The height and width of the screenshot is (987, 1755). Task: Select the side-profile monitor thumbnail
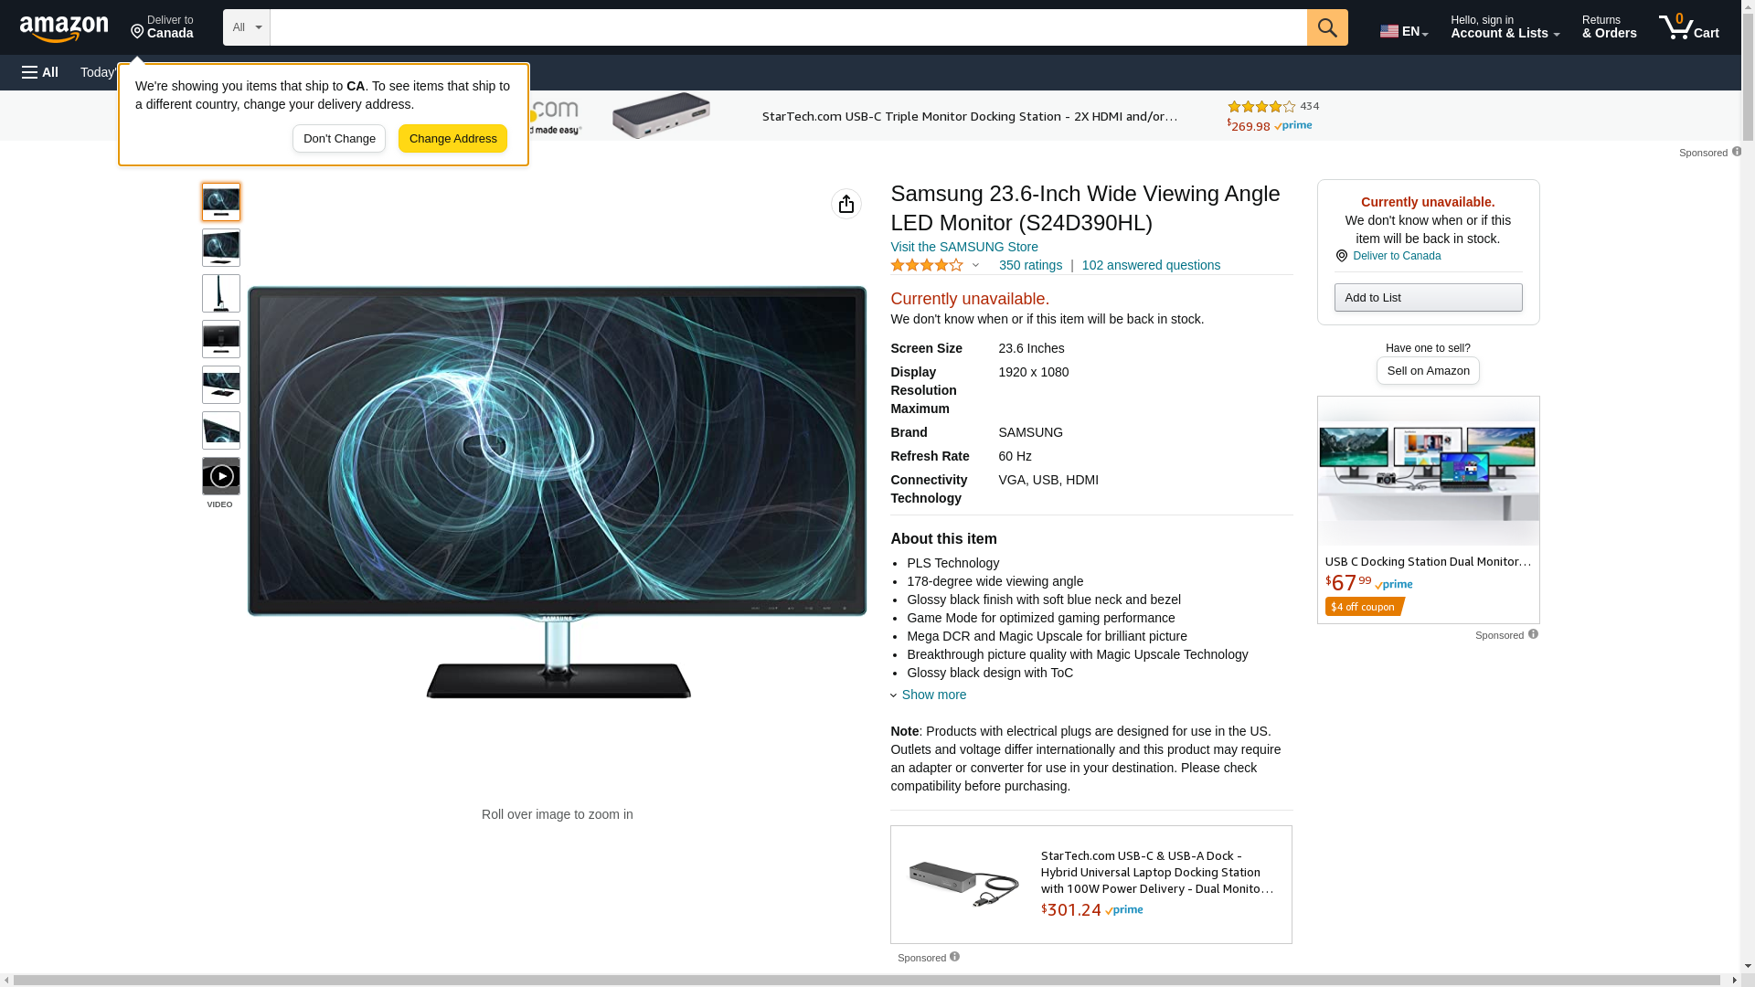[221, 293]
